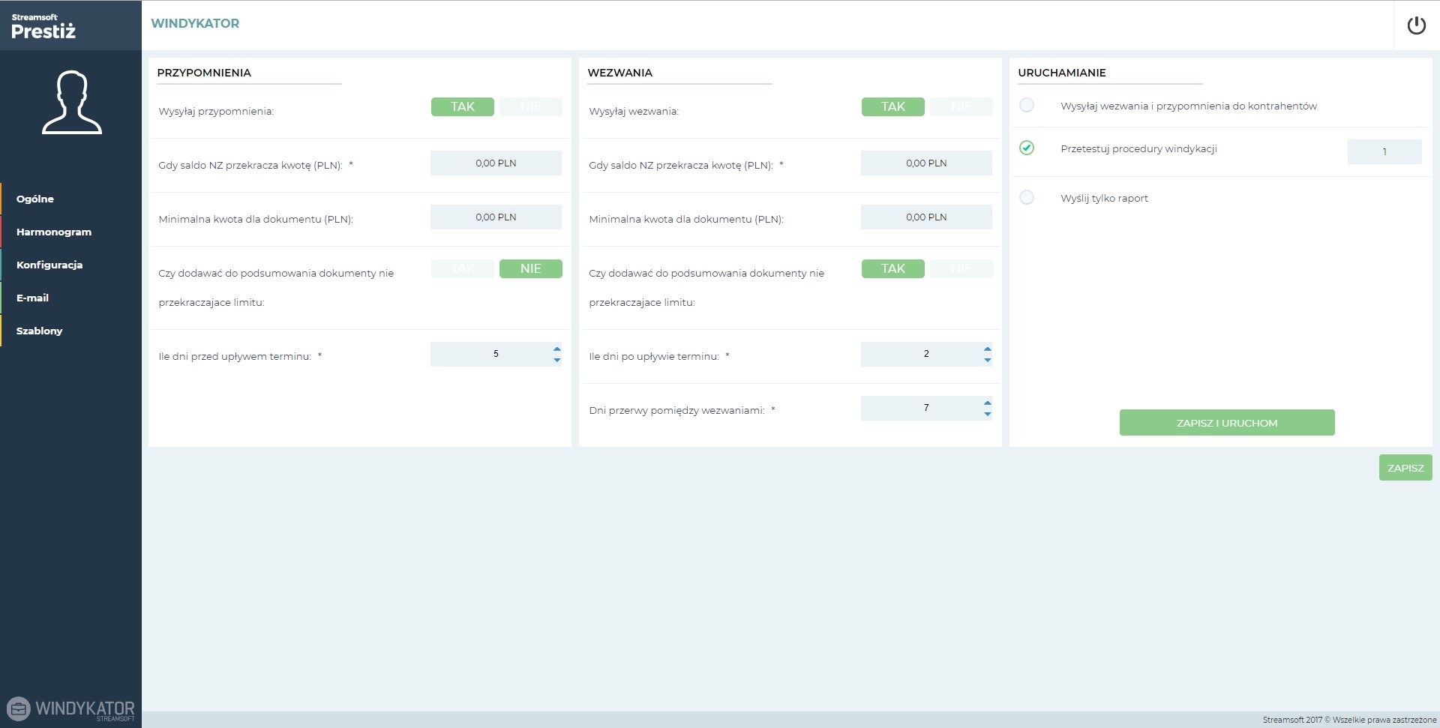Enable TAK for reminders summary documents

462,268
